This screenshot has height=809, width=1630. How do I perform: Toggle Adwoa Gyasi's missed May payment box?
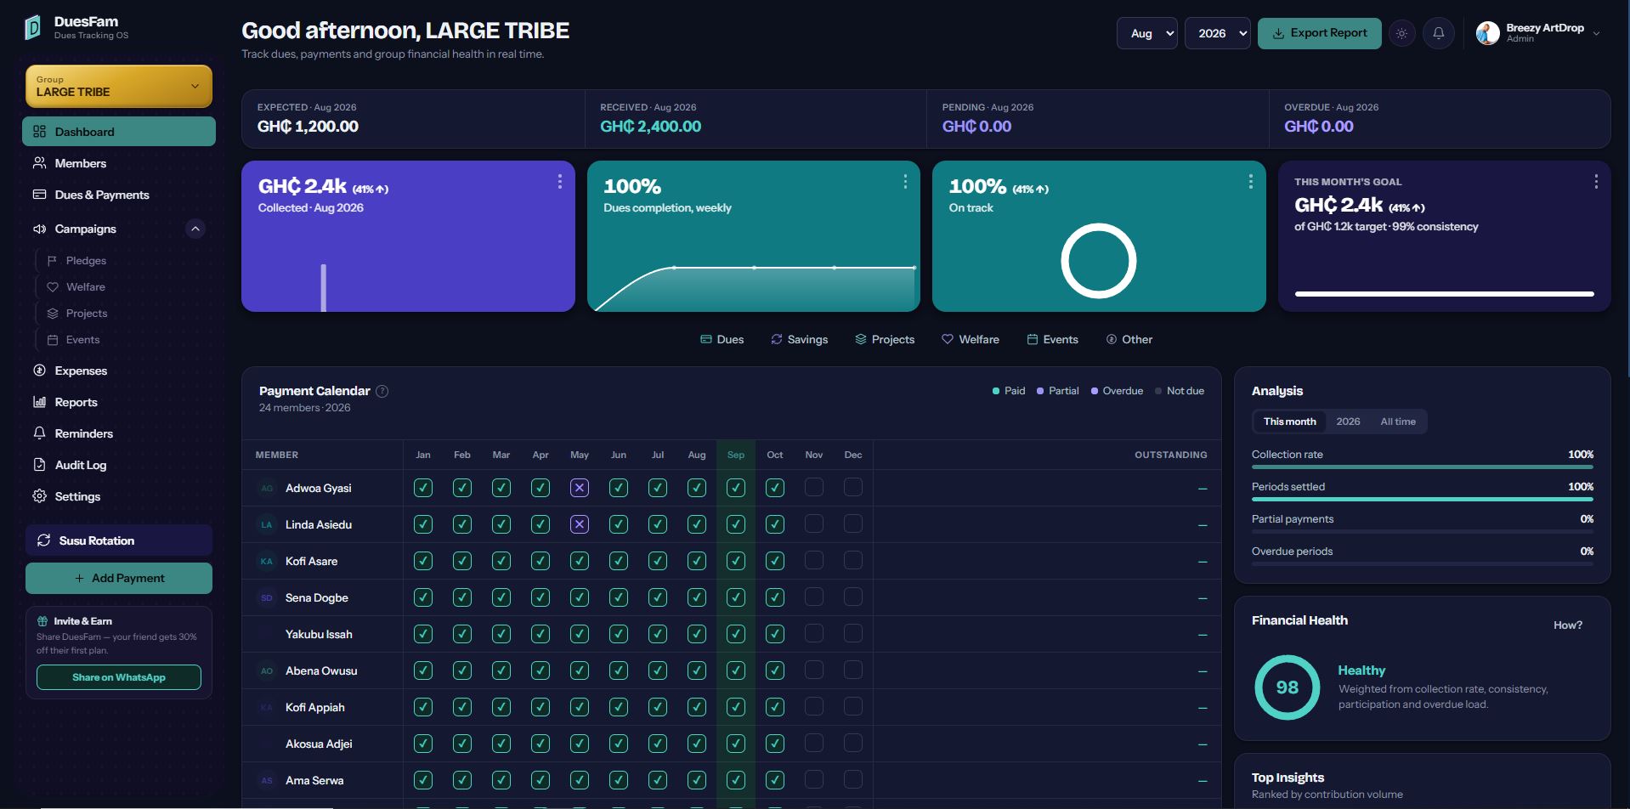click(580, 488)
